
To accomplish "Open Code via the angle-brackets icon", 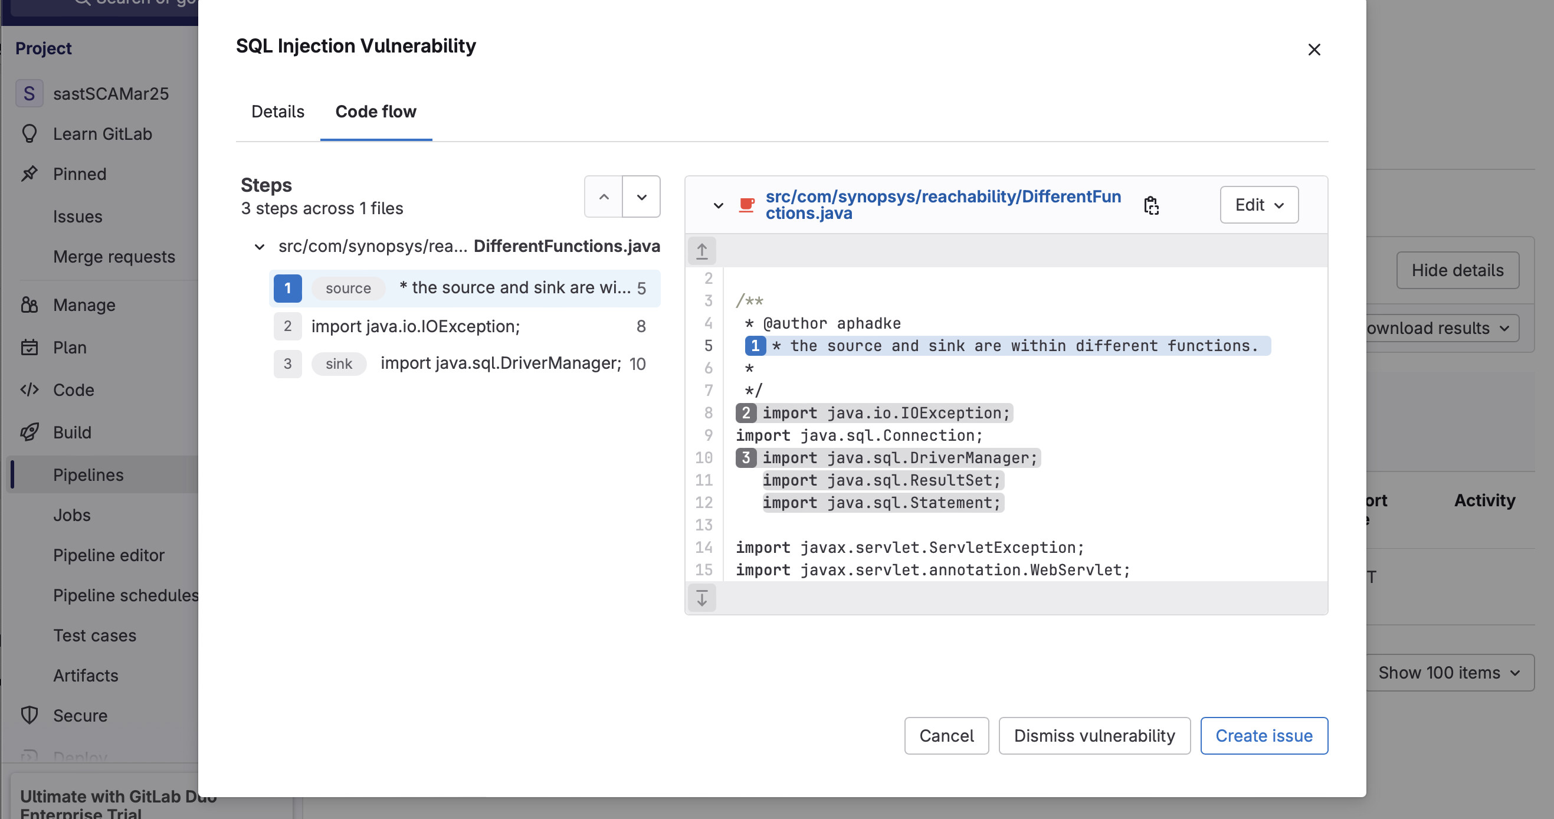I will (x=30, y=389).
